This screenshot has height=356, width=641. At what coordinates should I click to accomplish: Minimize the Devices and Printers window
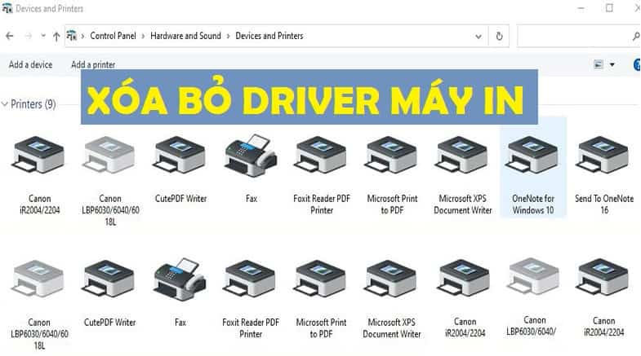[581, 8]
